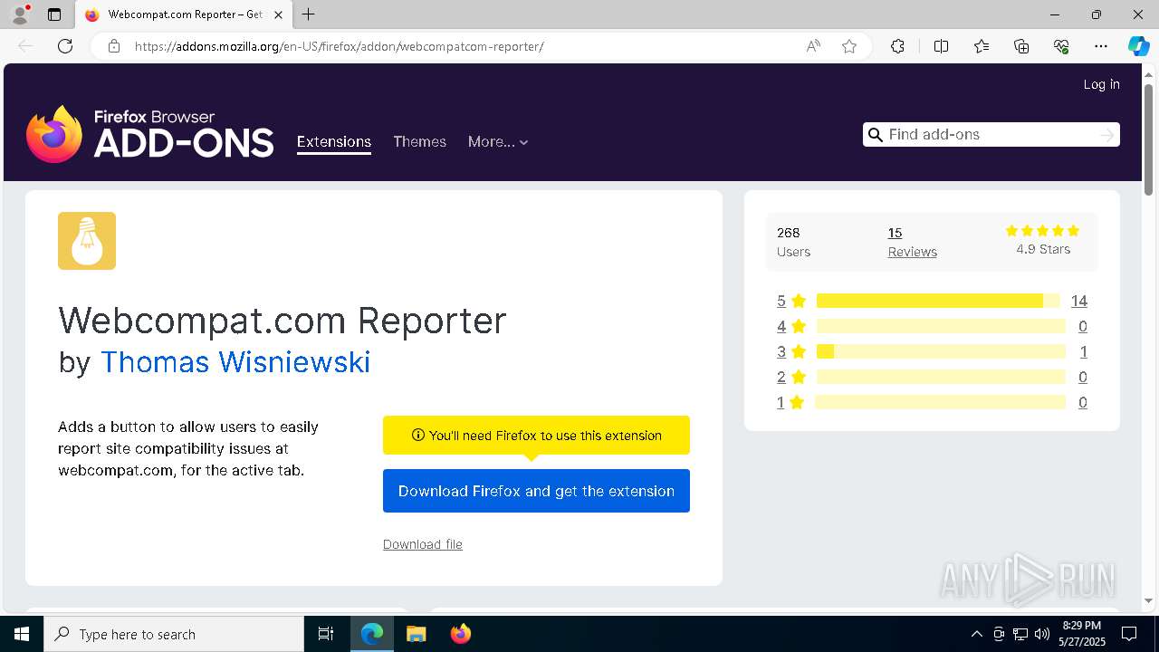Viewport: 1159px width, 652px height.
Task: Click Log in link
Action: (1101, 84)
